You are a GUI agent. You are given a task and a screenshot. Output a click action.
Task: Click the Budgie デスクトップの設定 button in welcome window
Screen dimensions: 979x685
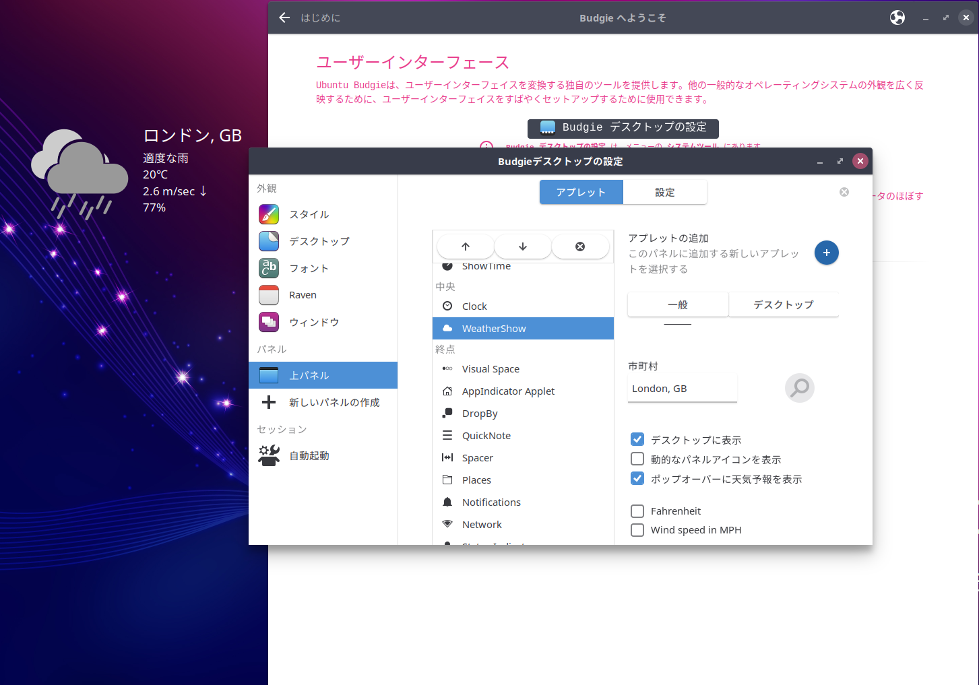(x=623, y=128)
